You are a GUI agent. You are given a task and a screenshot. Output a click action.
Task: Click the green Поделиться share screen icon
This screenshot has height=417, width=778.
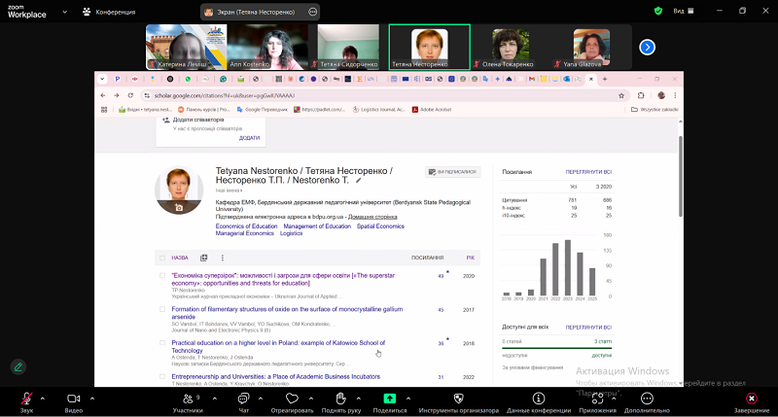[390, 399]
